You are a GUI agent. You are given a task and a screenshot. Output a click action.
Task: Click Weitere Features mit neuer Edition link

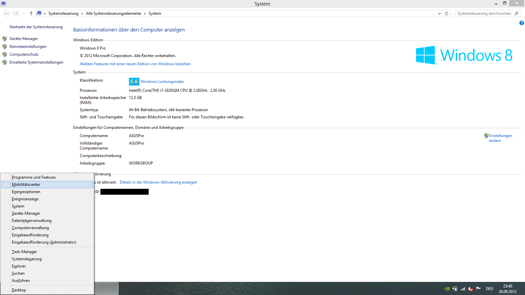tap(135, 64)
